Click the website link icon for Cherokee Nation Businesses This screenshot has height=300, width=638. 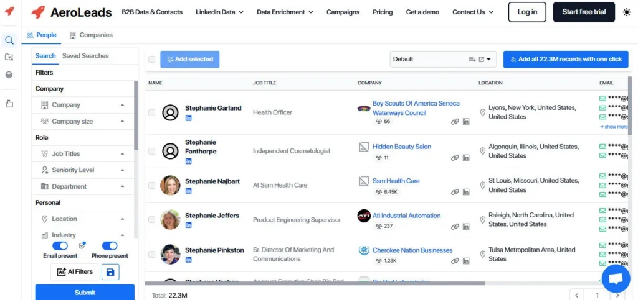click(x=455, y=261)
